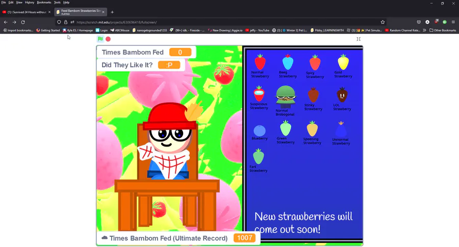459x247 pixels.
Task: Bookmark this page with the star icon
Action: pyautogui.click(x=382, y=22)
